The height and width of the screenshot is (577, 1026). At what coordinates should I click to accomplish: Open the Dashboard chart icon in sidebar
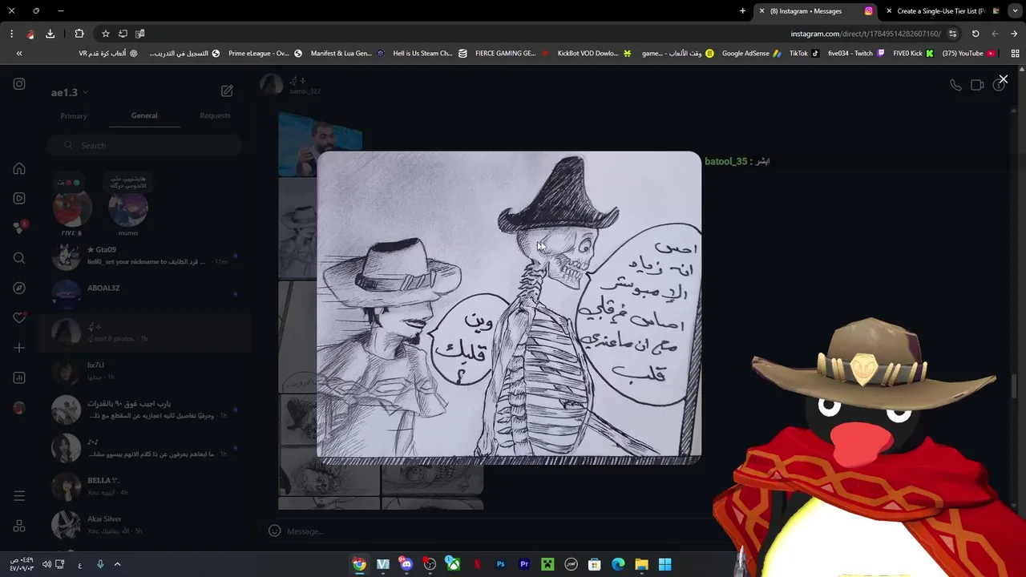tap(19, 377)
